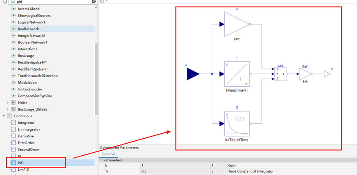This screenshot has height=175, width=357.
Task: Edit the k gain value field
Action: point(175,166)
